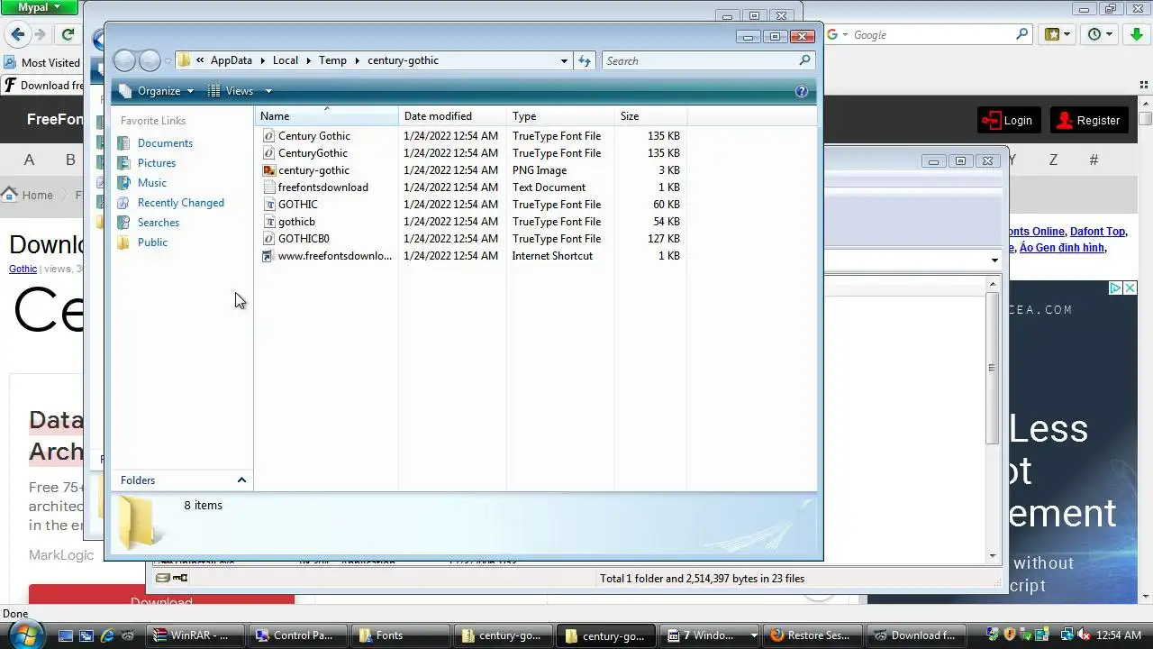The height and width of the screenshot is (649, 1153).
Task: Go forward in the Explorer window
Action: coord(150,60)
